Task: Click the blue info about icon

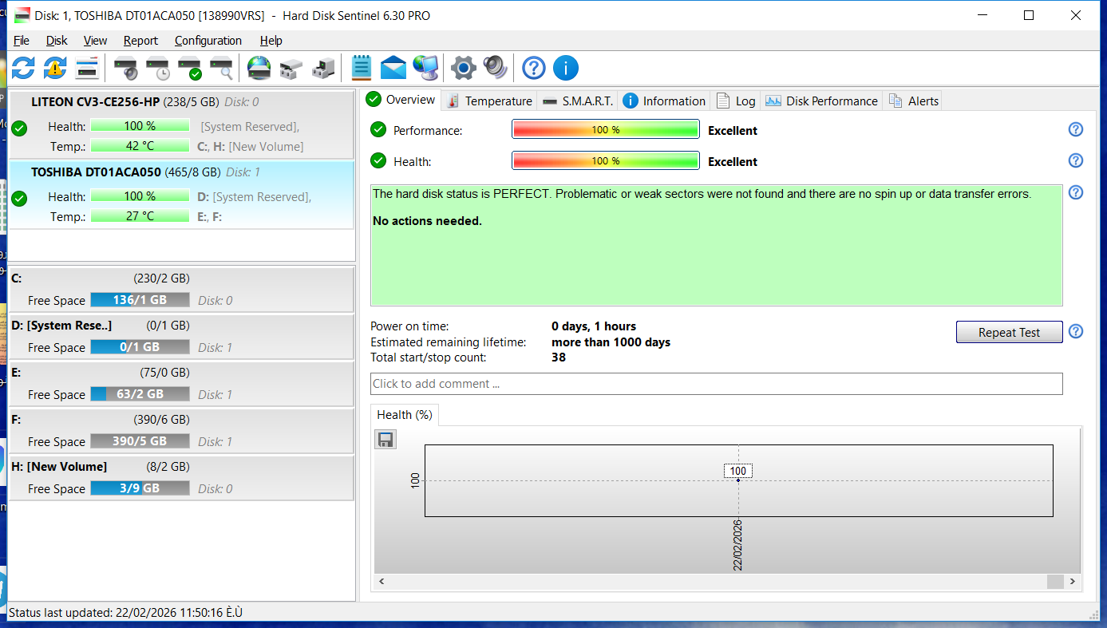Action: tap(565, 68)
